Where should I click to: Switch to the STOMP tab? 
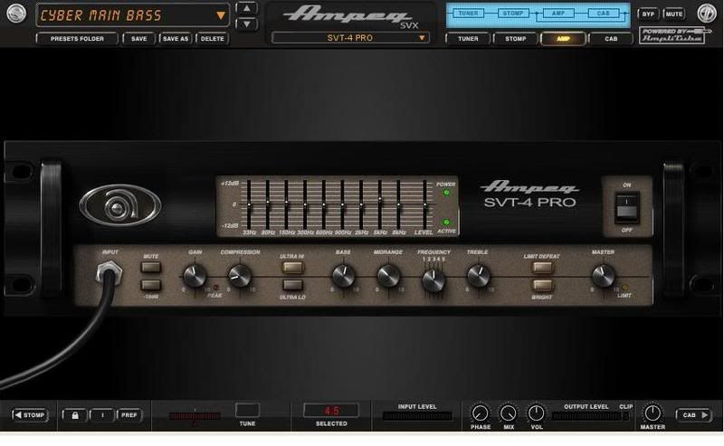click(x=516, y=39)
